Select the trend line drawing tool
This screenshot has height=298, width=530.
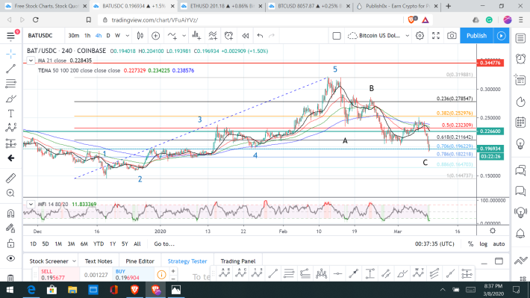tap(10, 69)
